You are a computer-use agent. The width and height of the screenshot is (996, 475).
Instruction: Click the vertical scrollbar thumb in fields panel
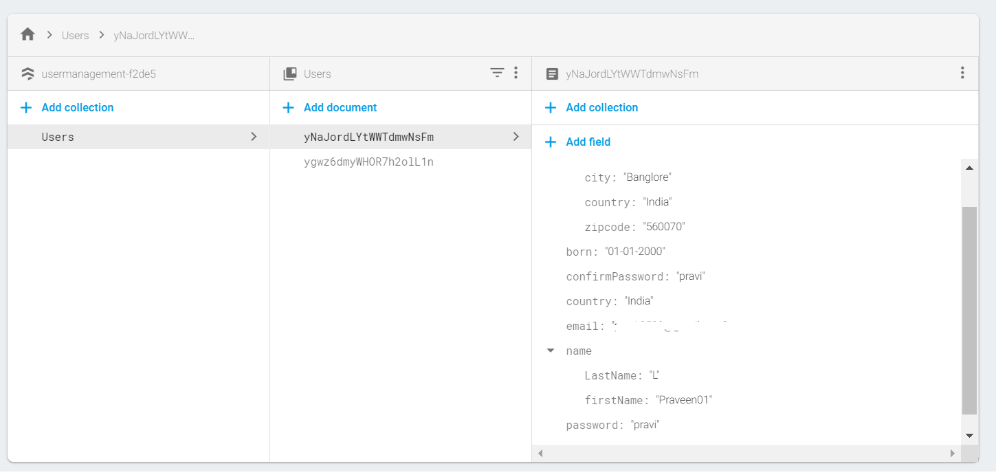click(969, 309)
